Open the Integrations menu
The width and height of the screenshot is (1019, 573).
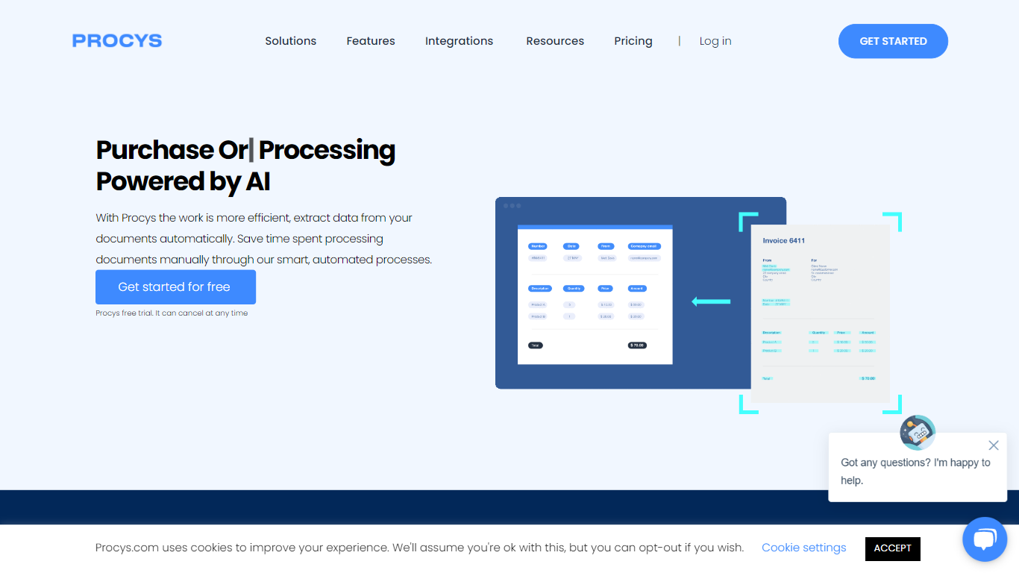click(x=459, y=41)
